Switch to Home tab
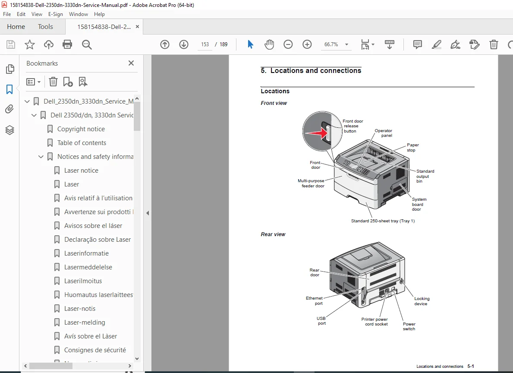This screenshot has height=373, width=513. [x=16, y=26]
